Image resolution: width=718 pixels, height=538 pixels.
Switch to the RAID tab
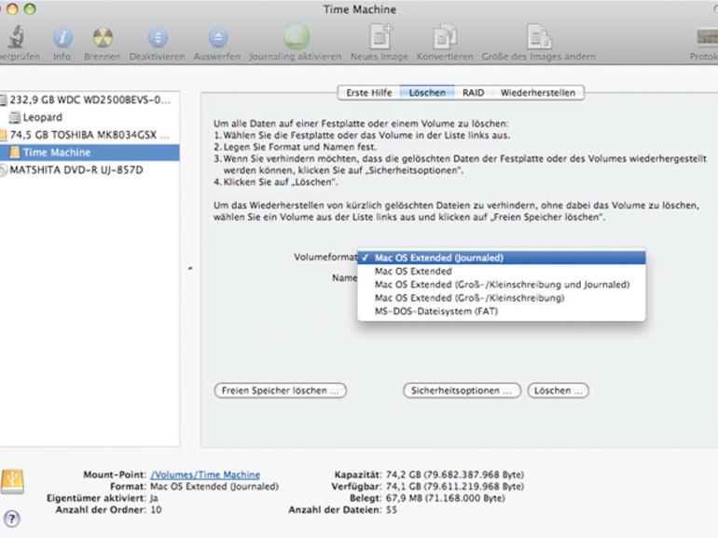click(473, 93)
